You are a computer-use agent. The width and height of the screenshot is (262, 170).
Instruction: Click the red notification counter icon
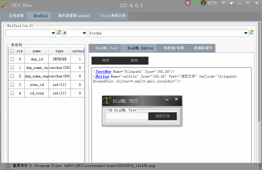187,3
